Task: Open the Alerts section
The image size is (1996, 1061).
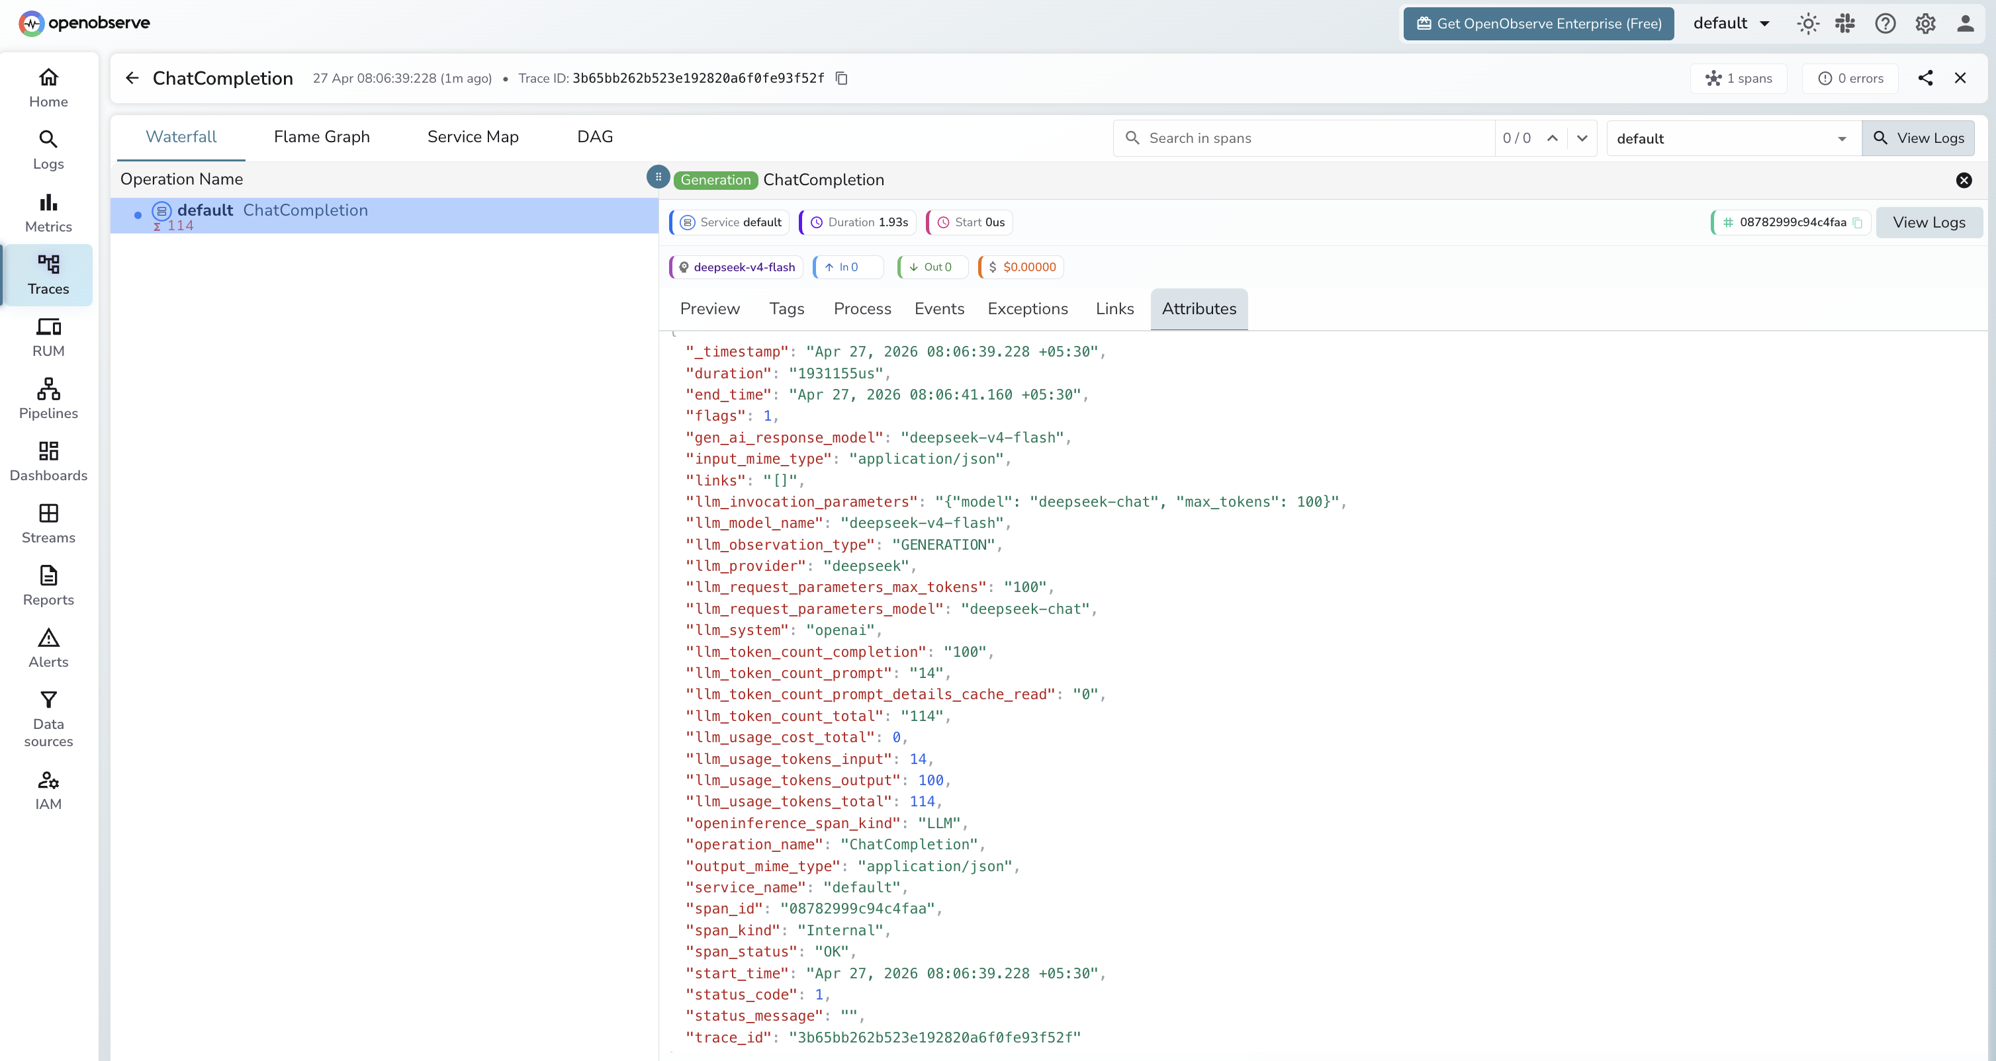Action: (48, 648)
